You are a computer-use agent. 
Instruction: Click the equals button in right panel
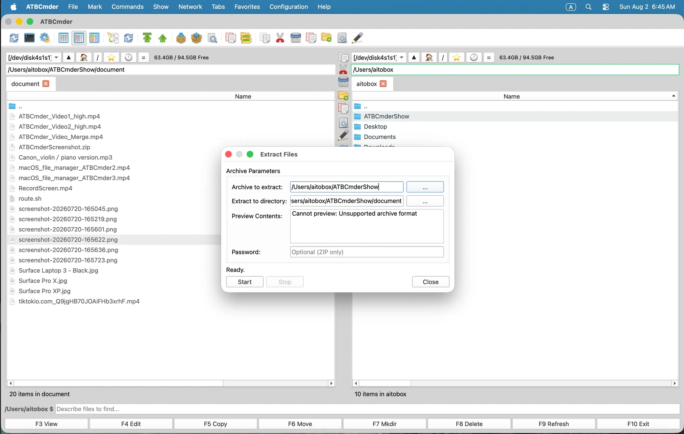[x=489, y=57]
